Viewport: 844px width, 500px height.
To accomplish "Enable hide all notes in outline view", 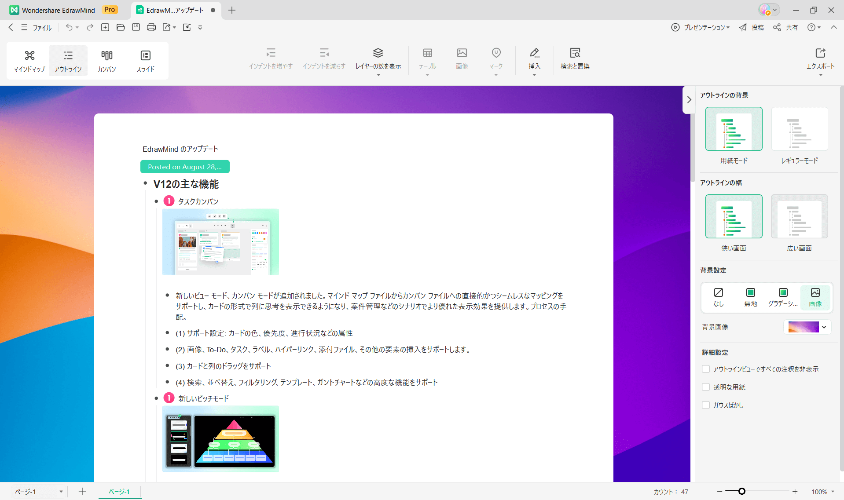I will click(x=706, y=369).
